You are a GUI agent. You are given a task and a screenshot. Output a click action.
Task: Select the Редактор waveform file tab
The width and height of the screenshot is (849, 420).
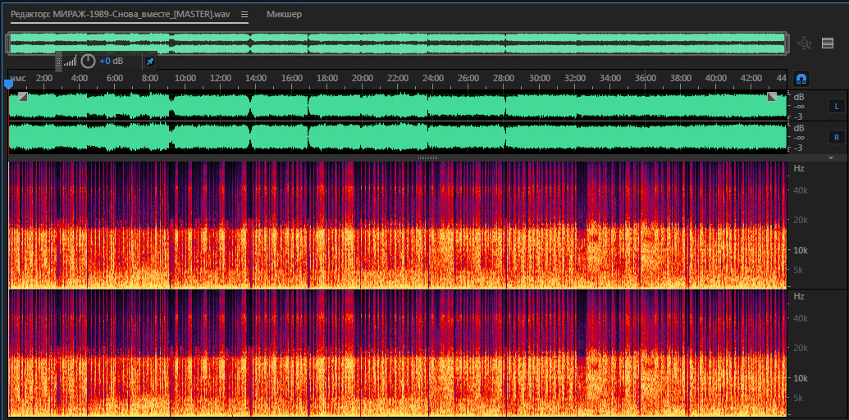point(130,15)
